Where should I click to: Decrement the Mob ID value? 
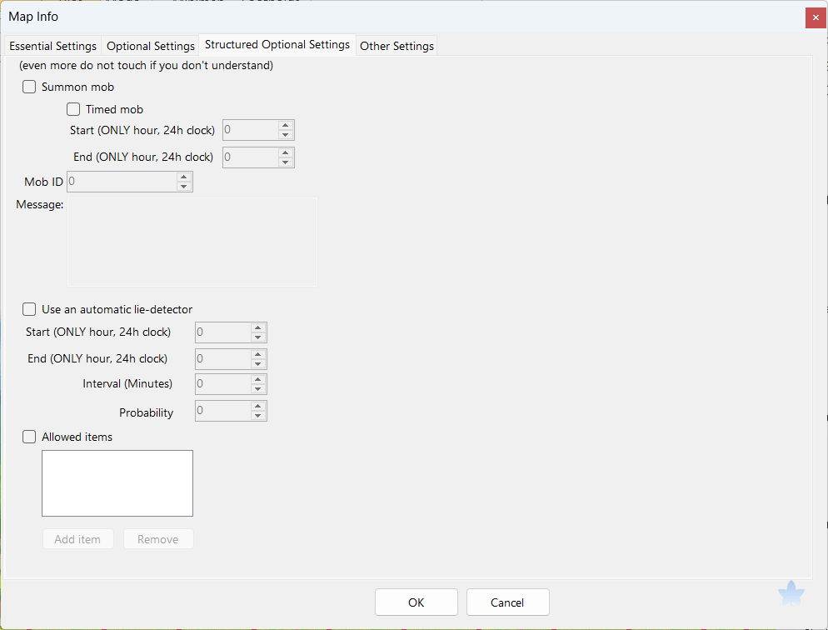[x=184, y=187]
